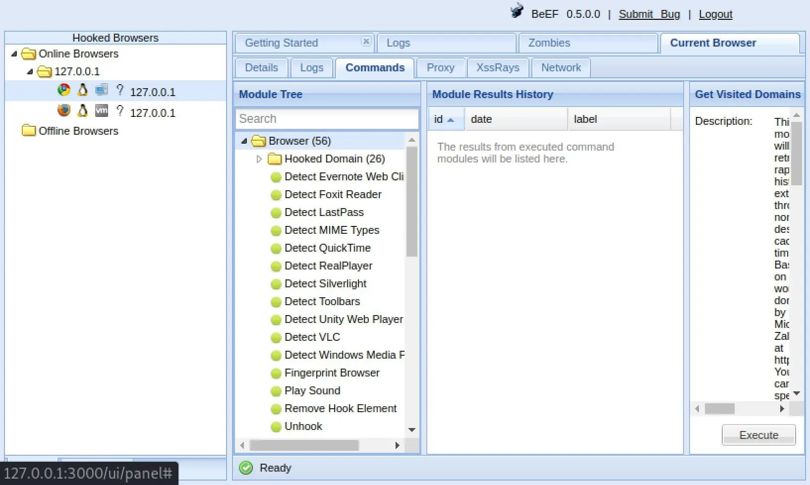Image resolution: width=810 pixels, height=485 pixels.
Task: Click the Execute button
Action: point(759,435)
